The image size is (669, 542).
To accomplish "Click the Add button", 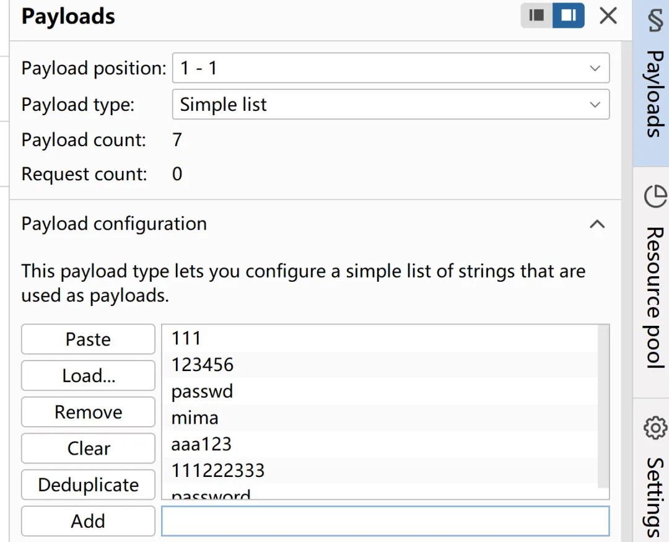I will tap(88, 522).
